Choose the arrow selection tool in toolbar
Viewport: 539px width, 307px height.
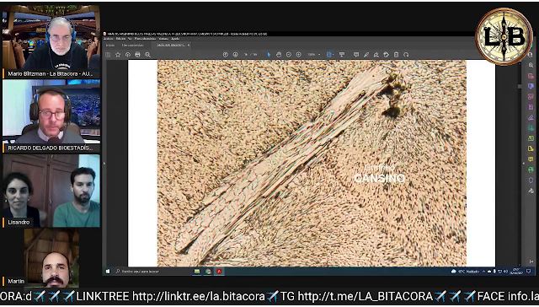tap(269, 55)
